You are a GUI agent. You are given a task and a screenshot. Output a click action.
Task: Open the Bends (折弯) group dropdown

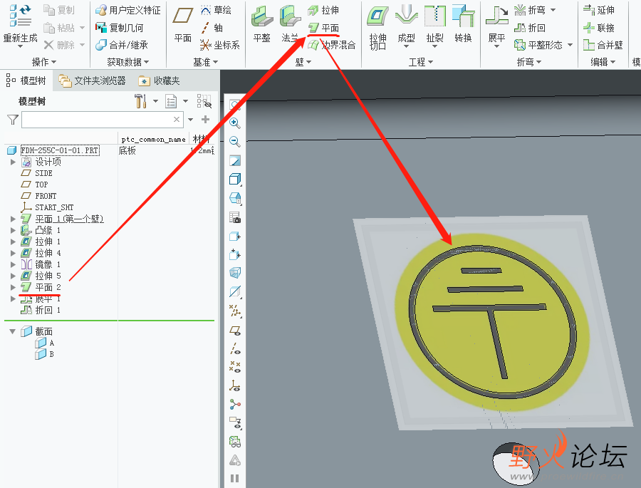click(529, 62)
